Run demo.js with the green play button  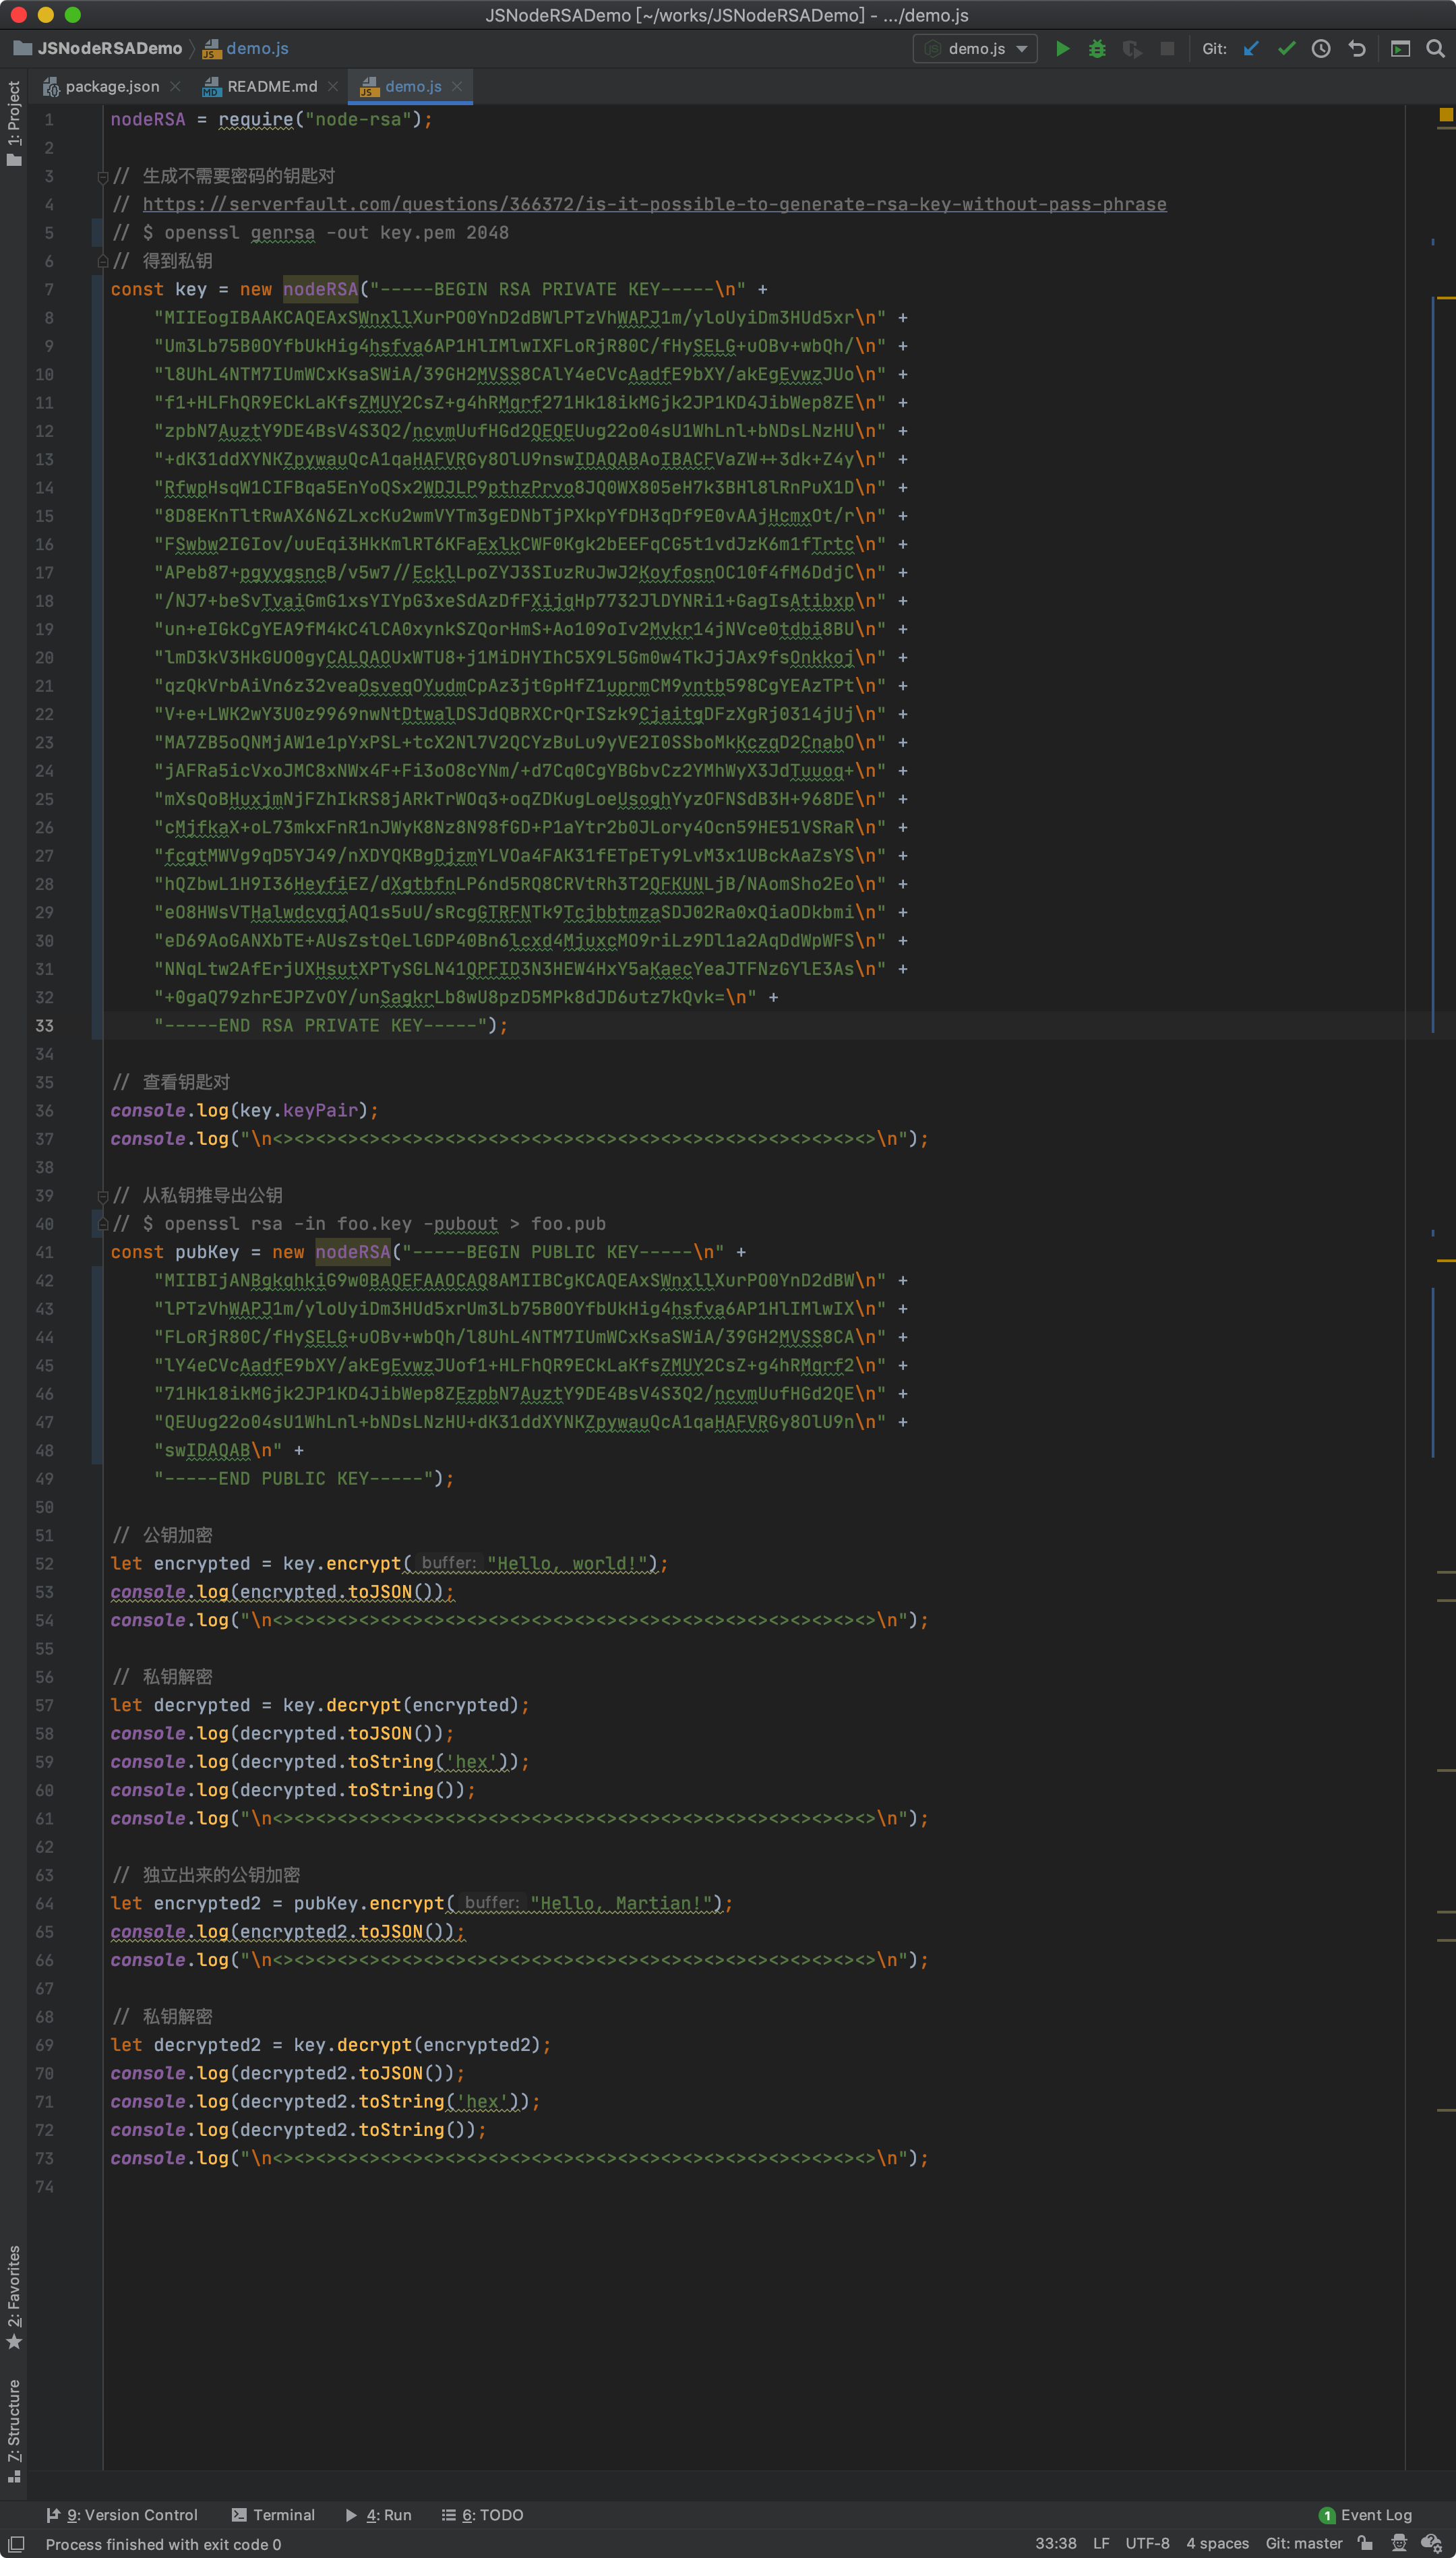(x=1062, y=48)
